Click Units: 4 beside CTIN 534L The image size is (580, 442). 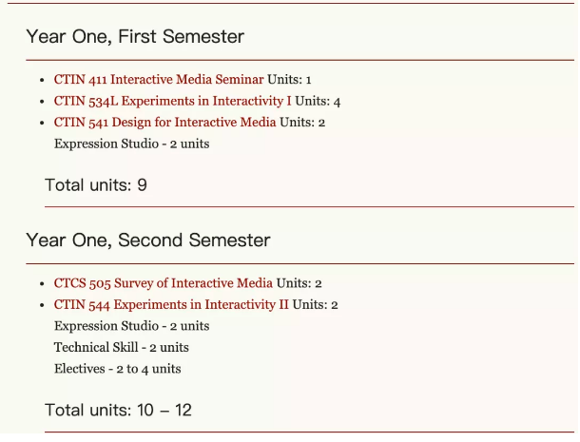[x=318, y=101]
